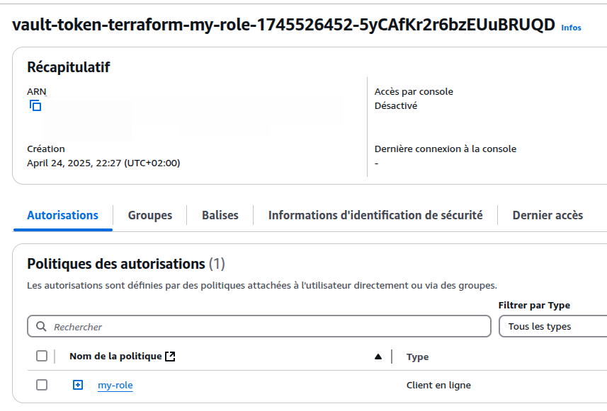Select the Autorisations tab
Image resolution: width=607 pixels, height=411 pixels.
point(62,215)
